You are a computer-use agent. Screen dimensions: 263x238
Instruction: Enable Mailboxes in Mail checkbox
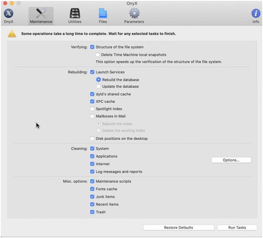(92, 116)
